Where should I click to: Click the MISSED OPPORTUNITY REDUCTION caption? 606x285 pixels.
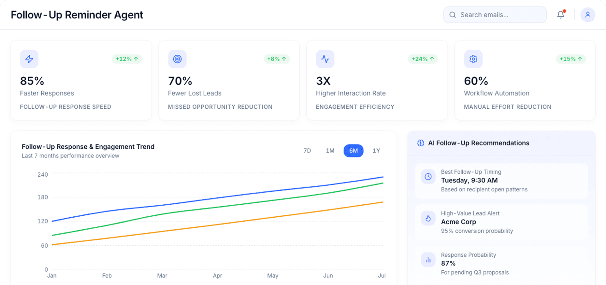[x=220, y=107]
